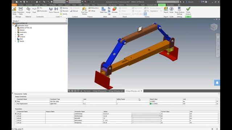This screenshot has height=130, width=232.
Task: Open Stress Analysis Settings
Action: [179, 11]
